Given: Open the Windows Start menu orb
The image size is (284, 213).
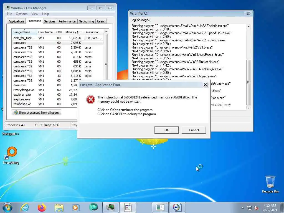Looking at the screenshot, I should point(7,207).
